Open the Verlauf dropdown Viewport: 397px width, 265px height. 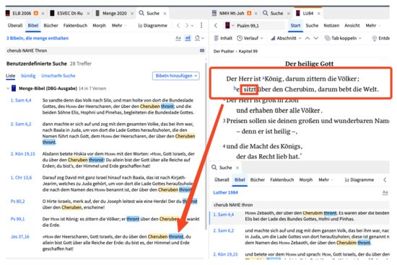[x=250, y=38]
